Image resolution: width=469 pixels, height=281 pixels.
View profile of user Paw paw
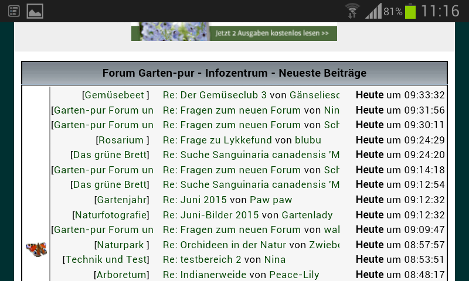click(270, 200)
